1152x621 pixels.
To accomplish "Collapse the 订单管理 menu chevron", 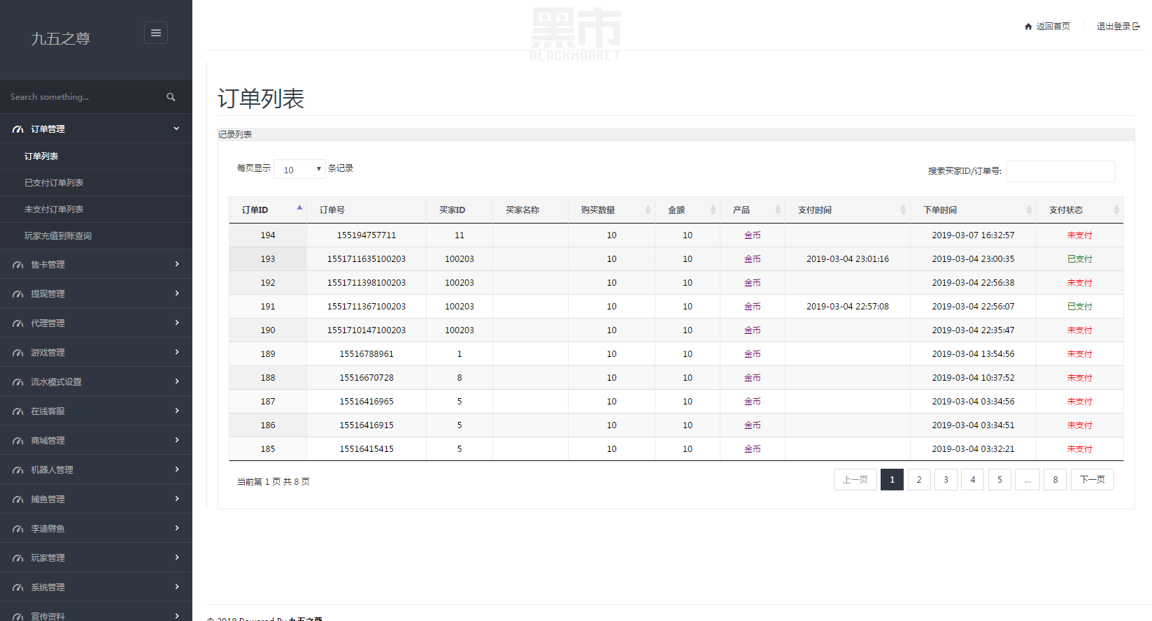I will tap(177, 129).
